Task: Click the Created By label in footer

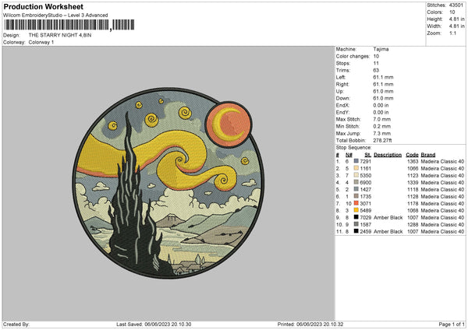Action: point(16,324)
